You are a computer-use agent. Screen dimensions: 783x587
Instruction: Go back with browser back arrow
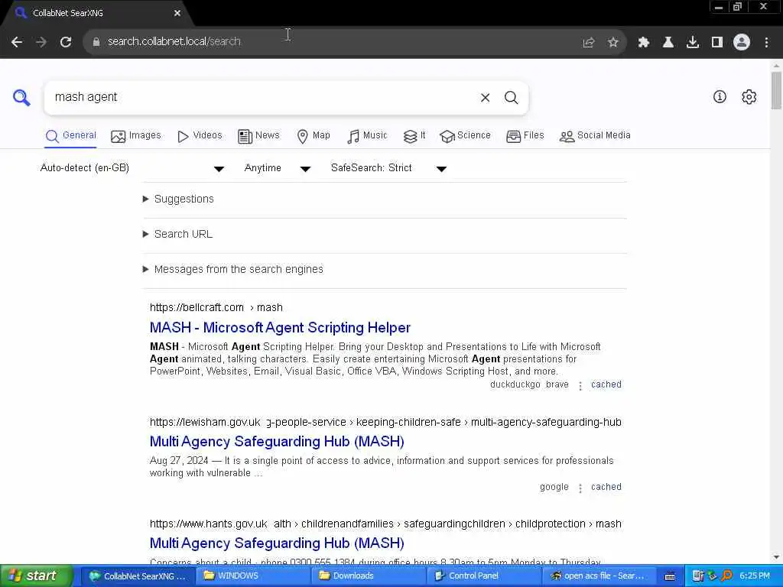[17, 42]
